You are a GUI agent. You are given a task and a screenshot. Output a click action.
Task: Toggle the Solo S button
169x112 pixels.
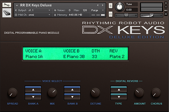pyautogui.click(x=110, y=6)
